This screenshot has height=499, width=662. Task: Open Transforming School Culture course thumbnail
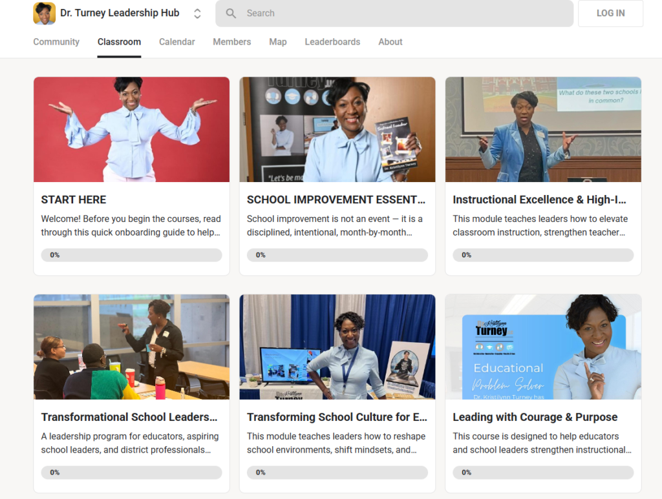(x=337, y=347)
